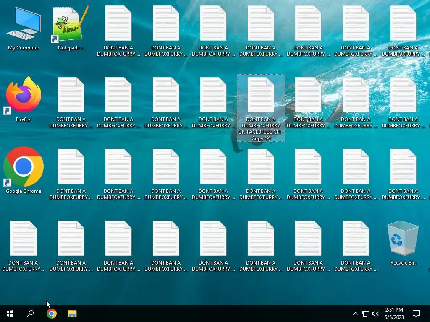Select text file immediately right of Google Chrome icon
This screenshot has height=322, width=430.
click(71, 174)
